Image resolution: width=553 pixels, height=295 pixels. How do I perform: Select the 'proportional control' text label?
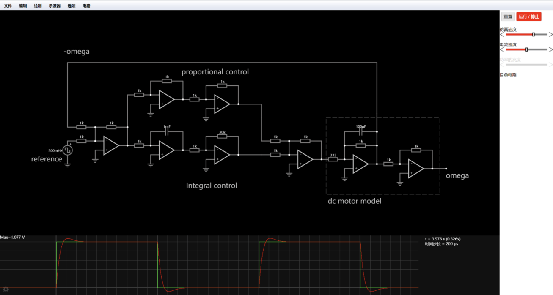coord(215,72)
